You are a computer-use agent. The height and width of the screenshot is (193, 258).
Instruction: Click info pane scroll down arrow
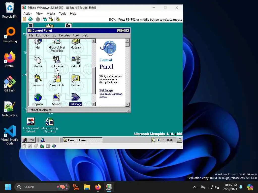tap(127, 105)
